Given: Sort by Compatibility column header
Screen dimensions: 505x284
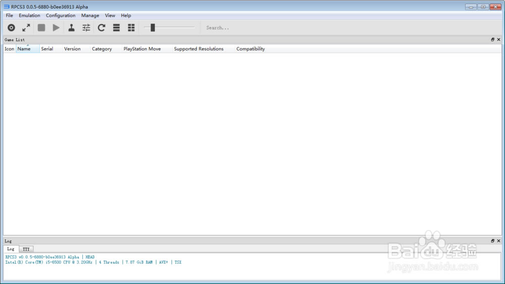Looking at the screenshot, I should 250,49.
